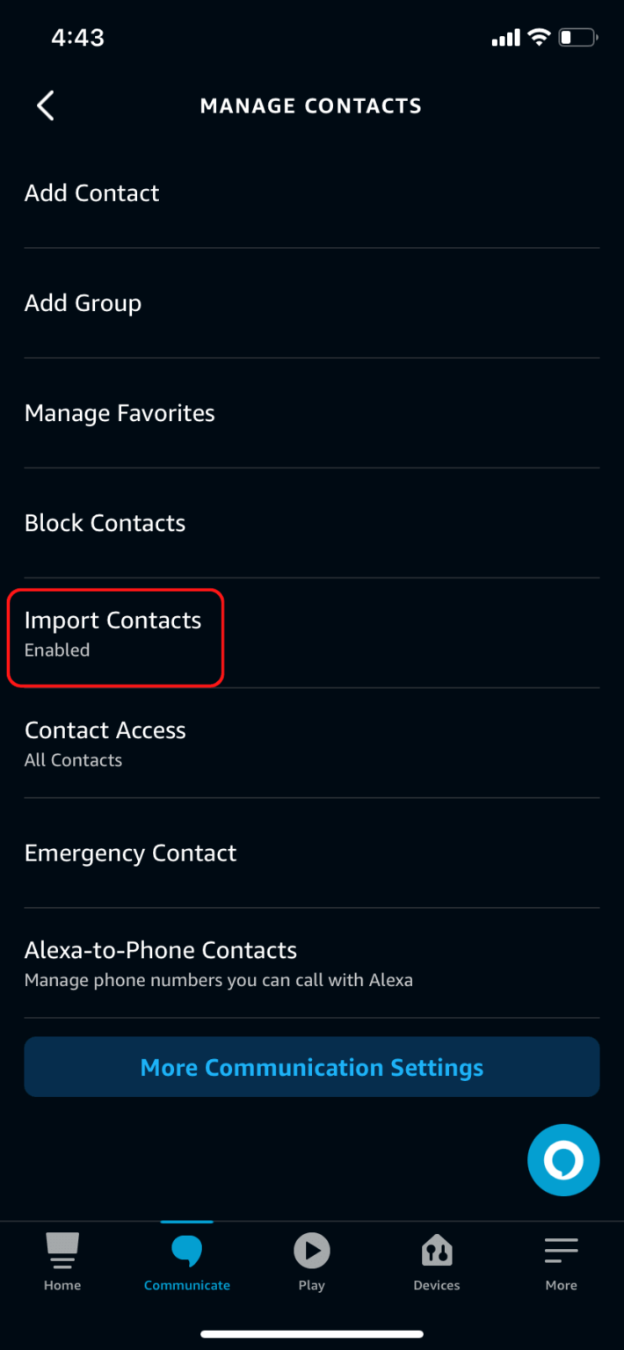The image size is (624, 1350).
Task: Launch Alexa with the blue voice icon
Action: 562,1159
